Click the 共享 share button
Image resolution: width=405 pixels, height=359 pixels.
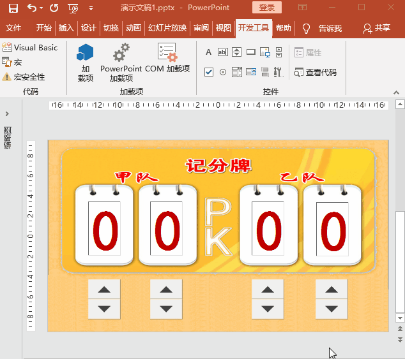(376, 28)
